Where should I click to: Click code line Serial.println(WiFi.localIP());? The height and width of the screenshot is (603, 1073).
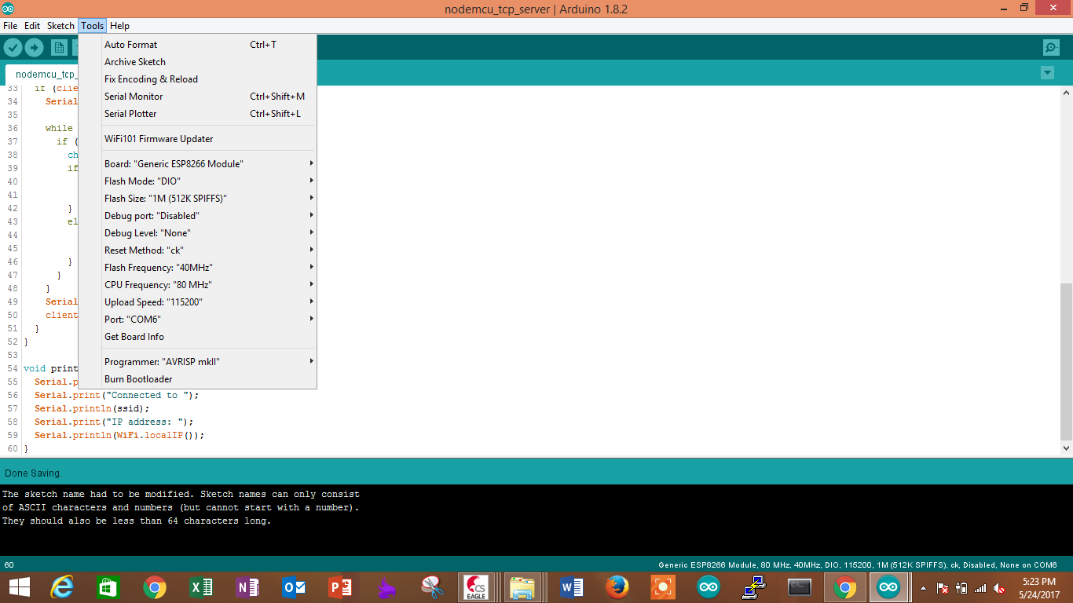point(119,435)
